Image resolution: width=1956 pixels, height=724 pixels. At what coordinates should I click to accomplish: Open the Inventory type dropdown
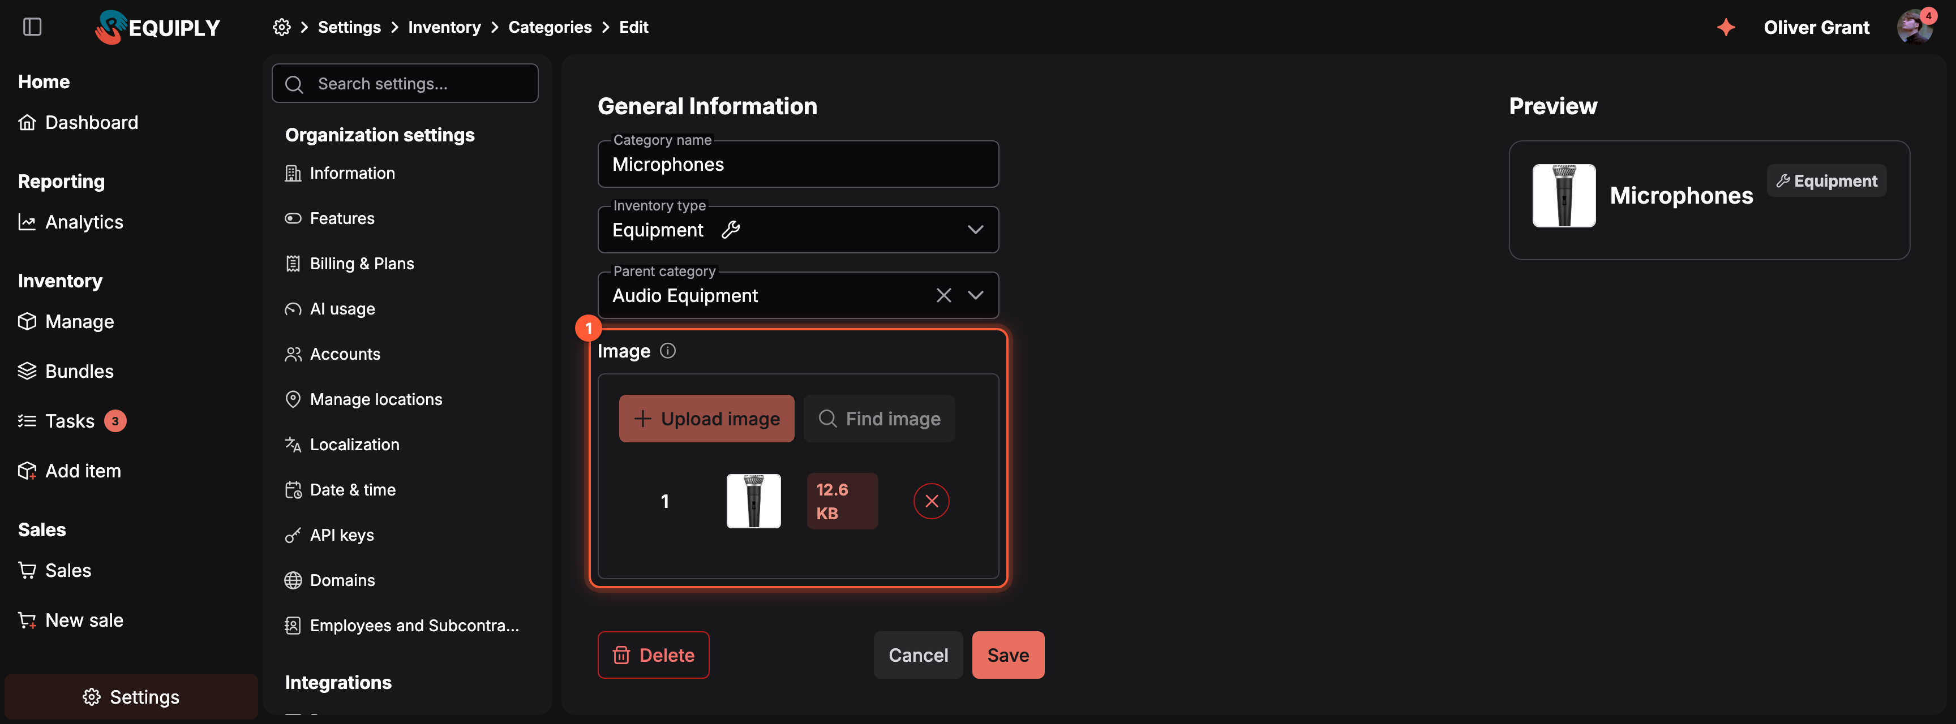coord(798,229)
